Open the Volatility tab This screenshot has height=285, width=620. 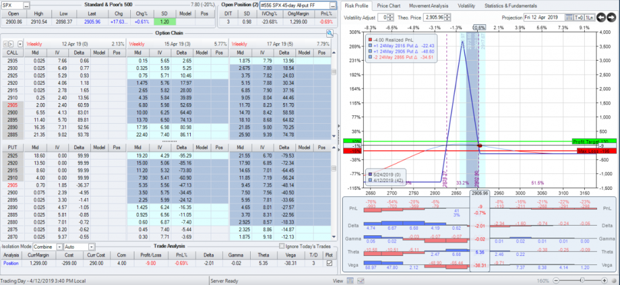(x=467, y=6)
